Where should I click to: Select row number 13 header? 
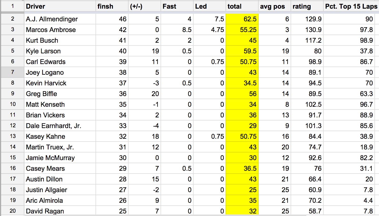coord(13,136)
